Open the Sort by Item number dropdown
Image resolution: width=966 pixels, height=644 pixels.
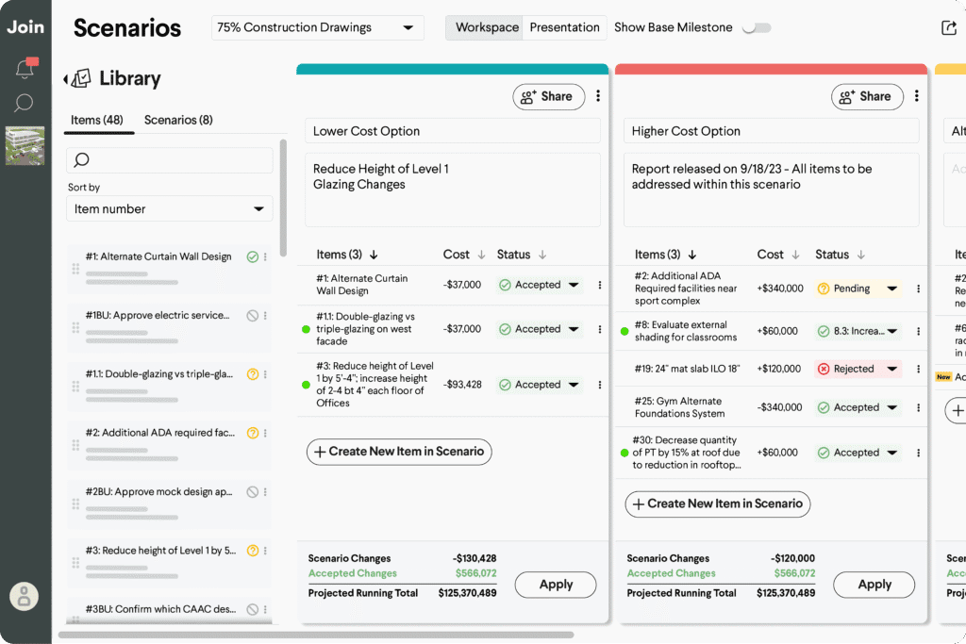[x=170, y=208]
